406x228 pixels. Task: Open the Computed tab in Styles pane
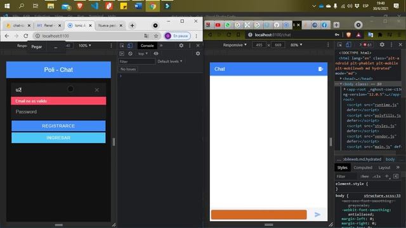click(363, 167)
